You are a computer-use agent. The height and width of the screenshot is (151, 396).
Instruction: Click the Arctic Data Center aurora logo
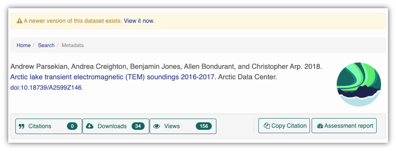(359, 85)
